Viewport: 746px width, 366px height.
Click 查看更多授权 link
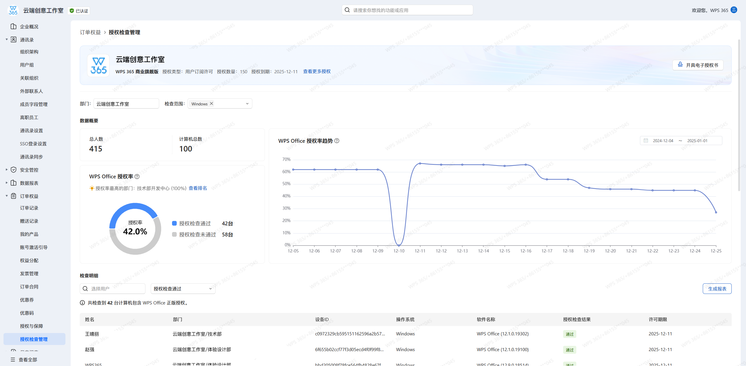click(x=317, y=72)
